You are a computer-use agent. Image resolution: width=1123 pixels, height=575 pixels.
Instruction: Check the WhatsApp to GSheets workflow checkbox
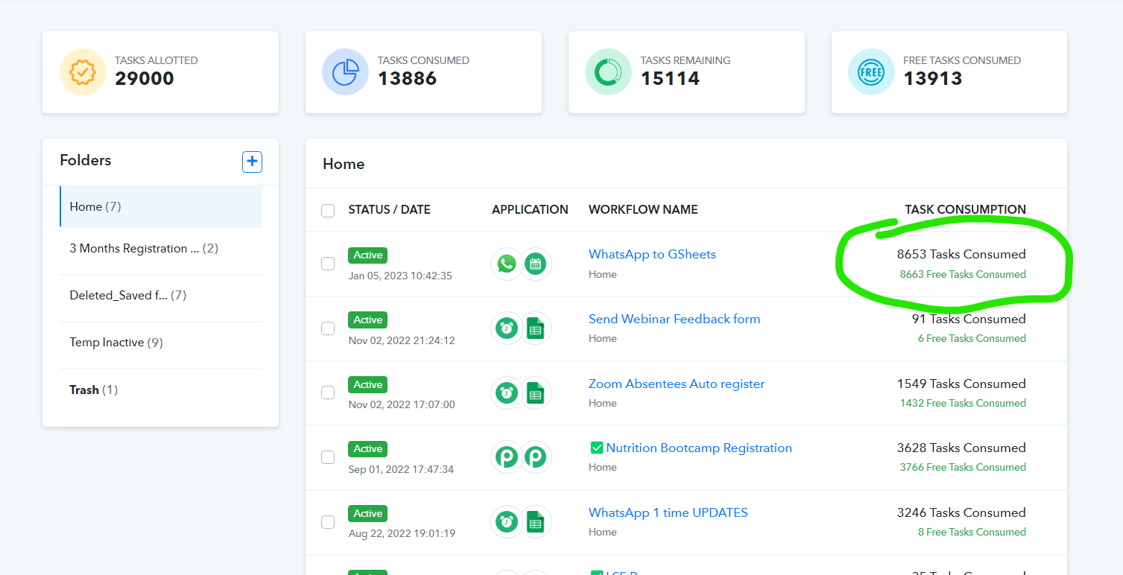(328, 264)
